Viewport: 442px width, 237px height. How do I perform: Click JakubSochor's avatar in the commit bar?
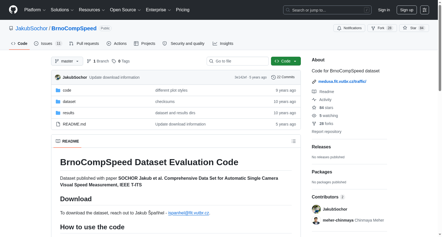58,77
